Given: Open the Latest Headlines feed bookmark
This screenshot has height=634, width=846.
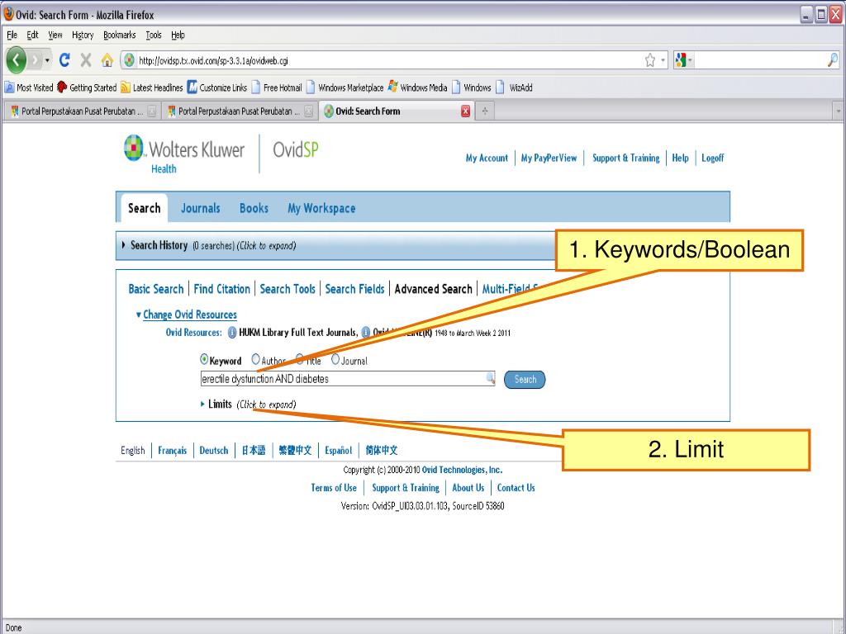Looking at the screenshot, I should coord(152,88).
